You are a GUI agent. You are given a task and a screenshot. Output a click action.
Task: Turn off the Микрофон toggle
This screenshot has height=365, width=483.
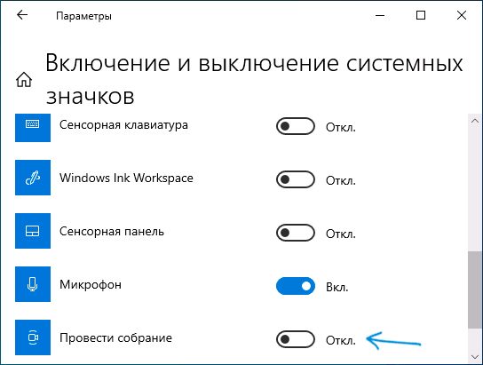296,286
